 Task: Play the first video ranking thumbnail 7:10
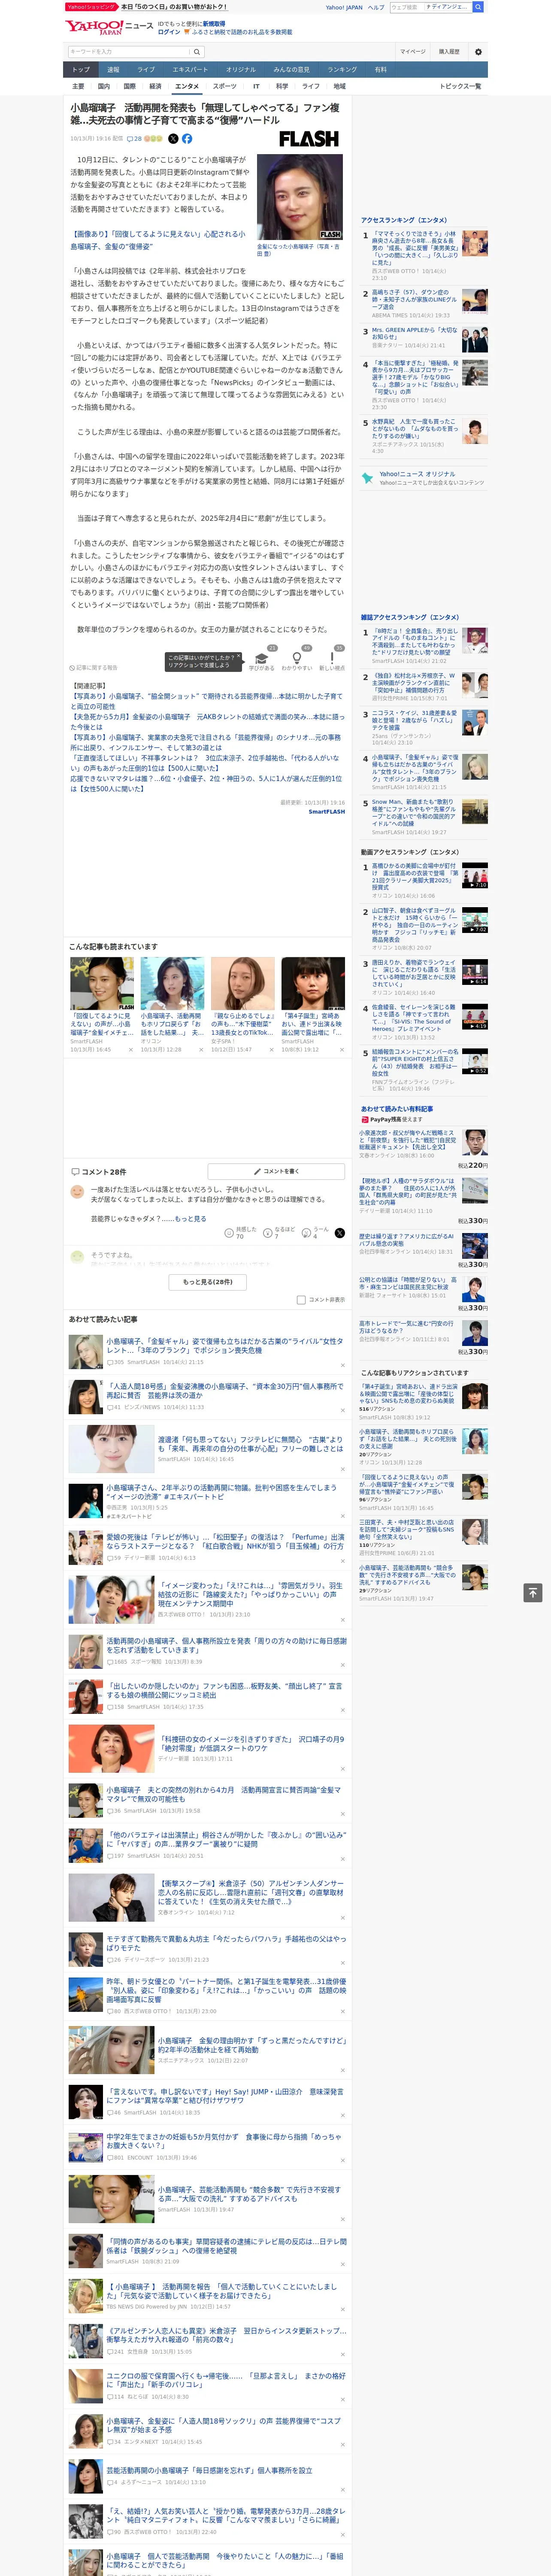(x=474, y=876)
